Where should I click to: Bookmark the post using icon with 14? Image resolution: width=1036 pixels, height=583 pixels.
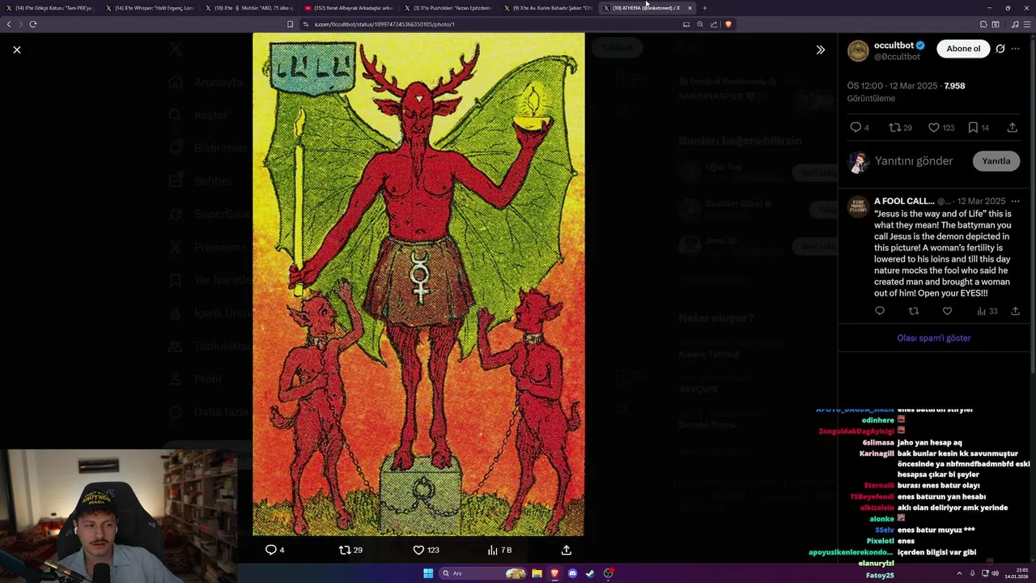pyautogui.click(x=973, y=127)
